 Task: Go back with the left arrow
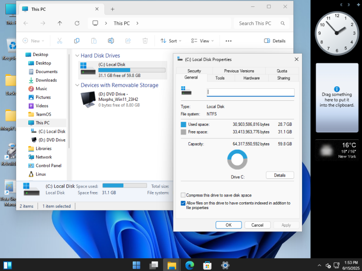click(26, 23)
